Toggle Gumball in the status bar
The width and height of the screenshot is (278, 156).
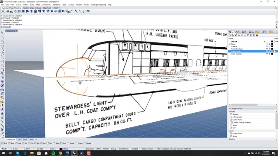pyautogui.click(x=135, y=149)
